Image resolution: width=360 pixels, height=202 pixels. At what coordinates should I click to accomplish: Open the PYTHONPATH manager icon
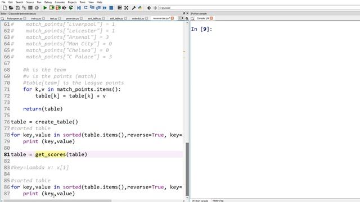tap(140, 8)
